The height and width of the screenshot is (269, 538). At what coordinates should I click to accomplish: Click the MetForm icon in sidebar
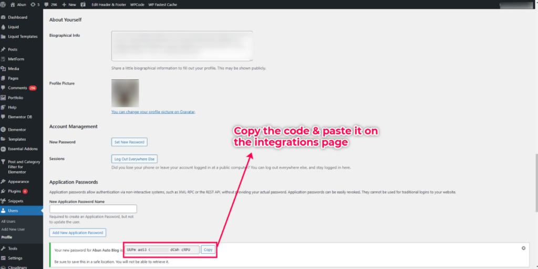point(3,59)
